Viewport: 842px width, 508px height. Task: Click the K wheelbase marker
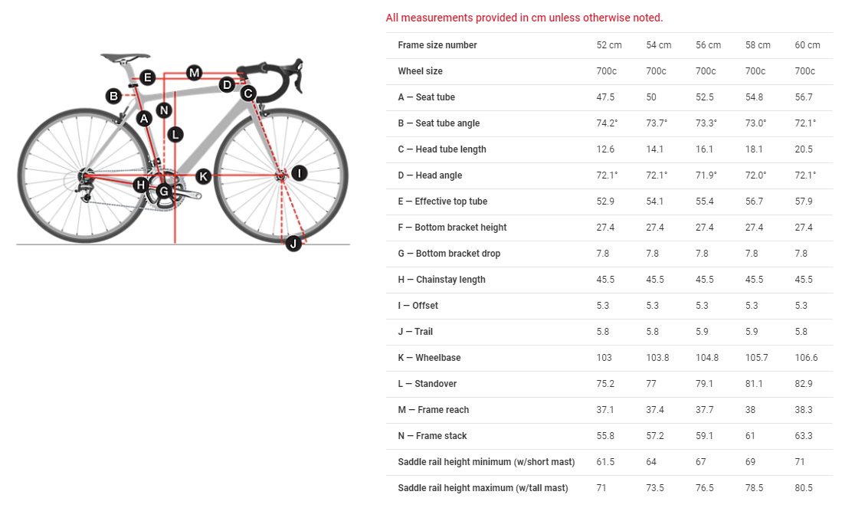pyautogui.click(x=203, y=176)
